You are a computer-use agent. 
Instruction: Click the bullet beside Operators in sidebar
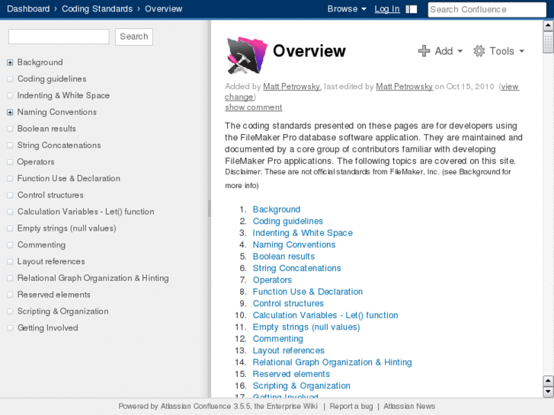(10, 162)
